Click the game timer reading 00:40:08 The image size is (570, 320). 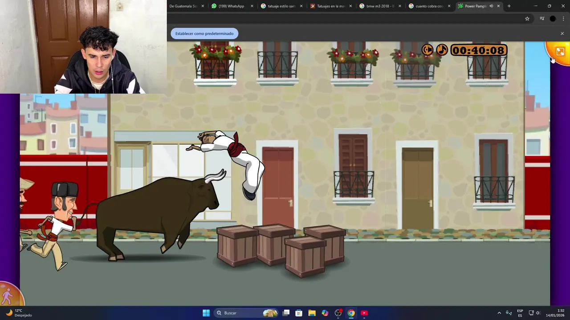478,50
